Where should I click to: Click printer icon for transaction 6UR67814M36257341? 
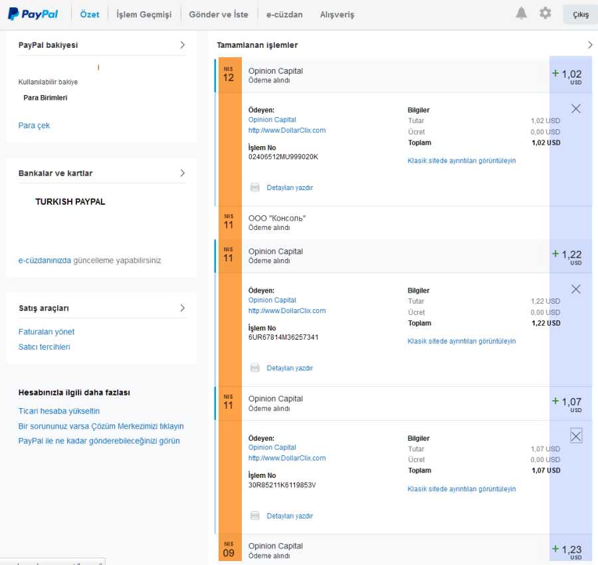pos(254,368)
